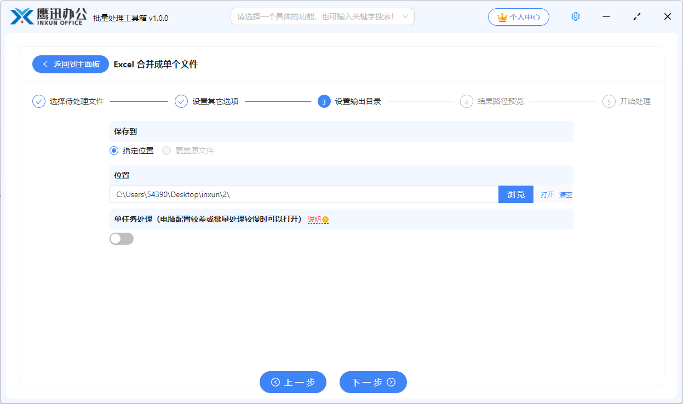
Task: Click the back arrow icon on 返回到主面板
Action: pos(45,64)
